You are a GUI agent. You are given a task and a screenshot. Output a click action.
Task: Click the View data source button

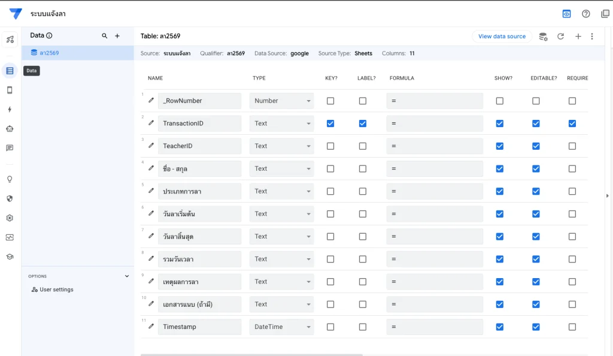(x=502, y=37)
